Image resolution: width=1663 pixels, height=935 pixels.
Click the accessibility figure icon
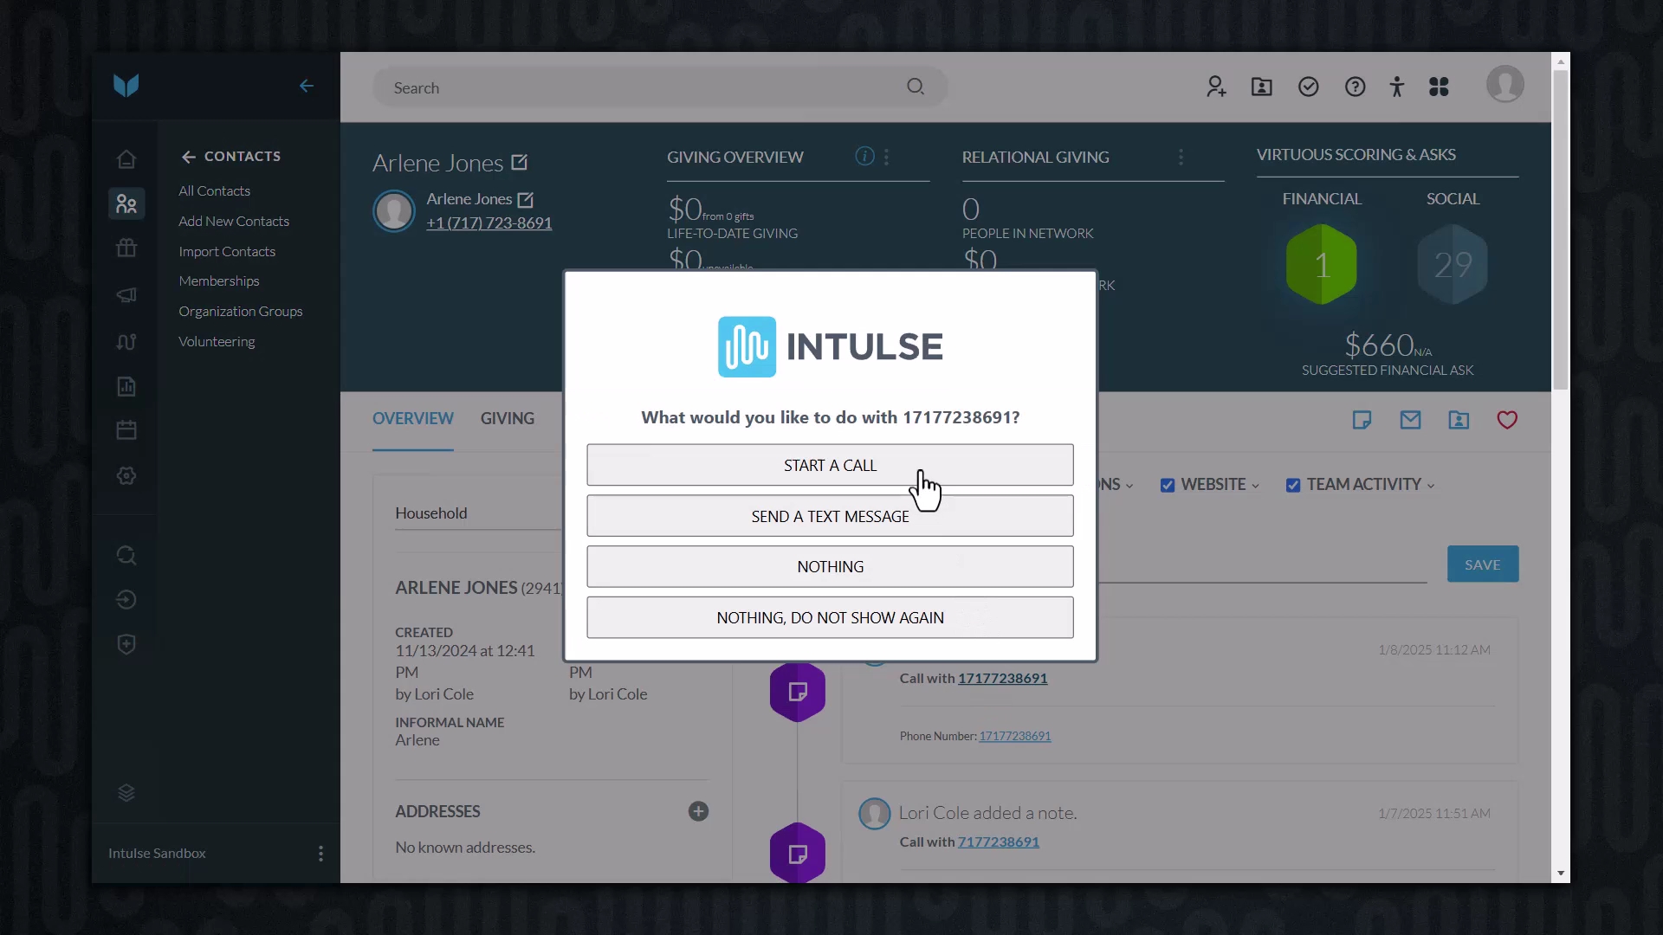tap(1396, 87)
